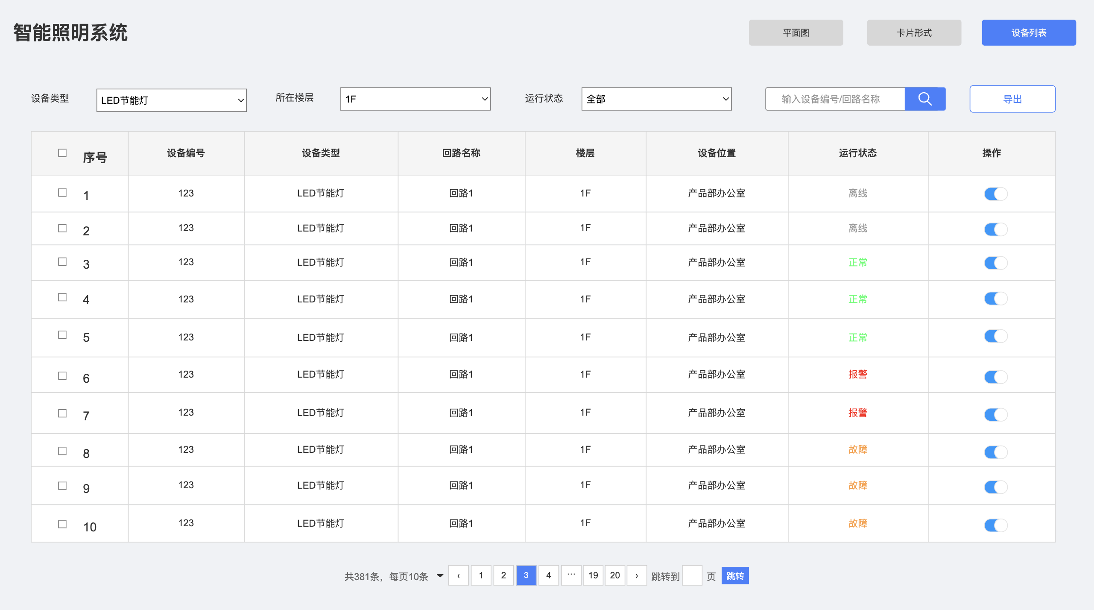This screenshot has width=1094, height=610.
Task: Toggle switch for row 10
Action: 995,525
